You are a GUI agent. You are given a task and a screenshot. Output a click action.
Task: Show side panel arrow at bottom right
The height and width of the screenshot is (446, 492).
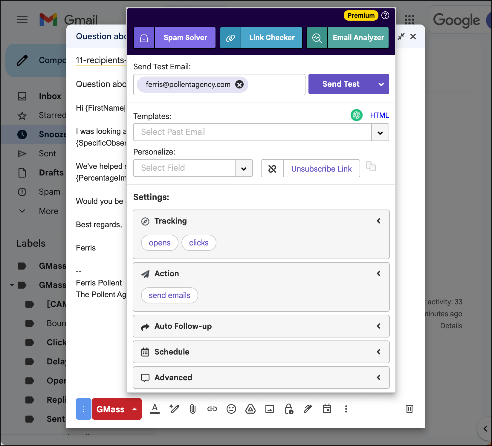click(x=485, y=429)
